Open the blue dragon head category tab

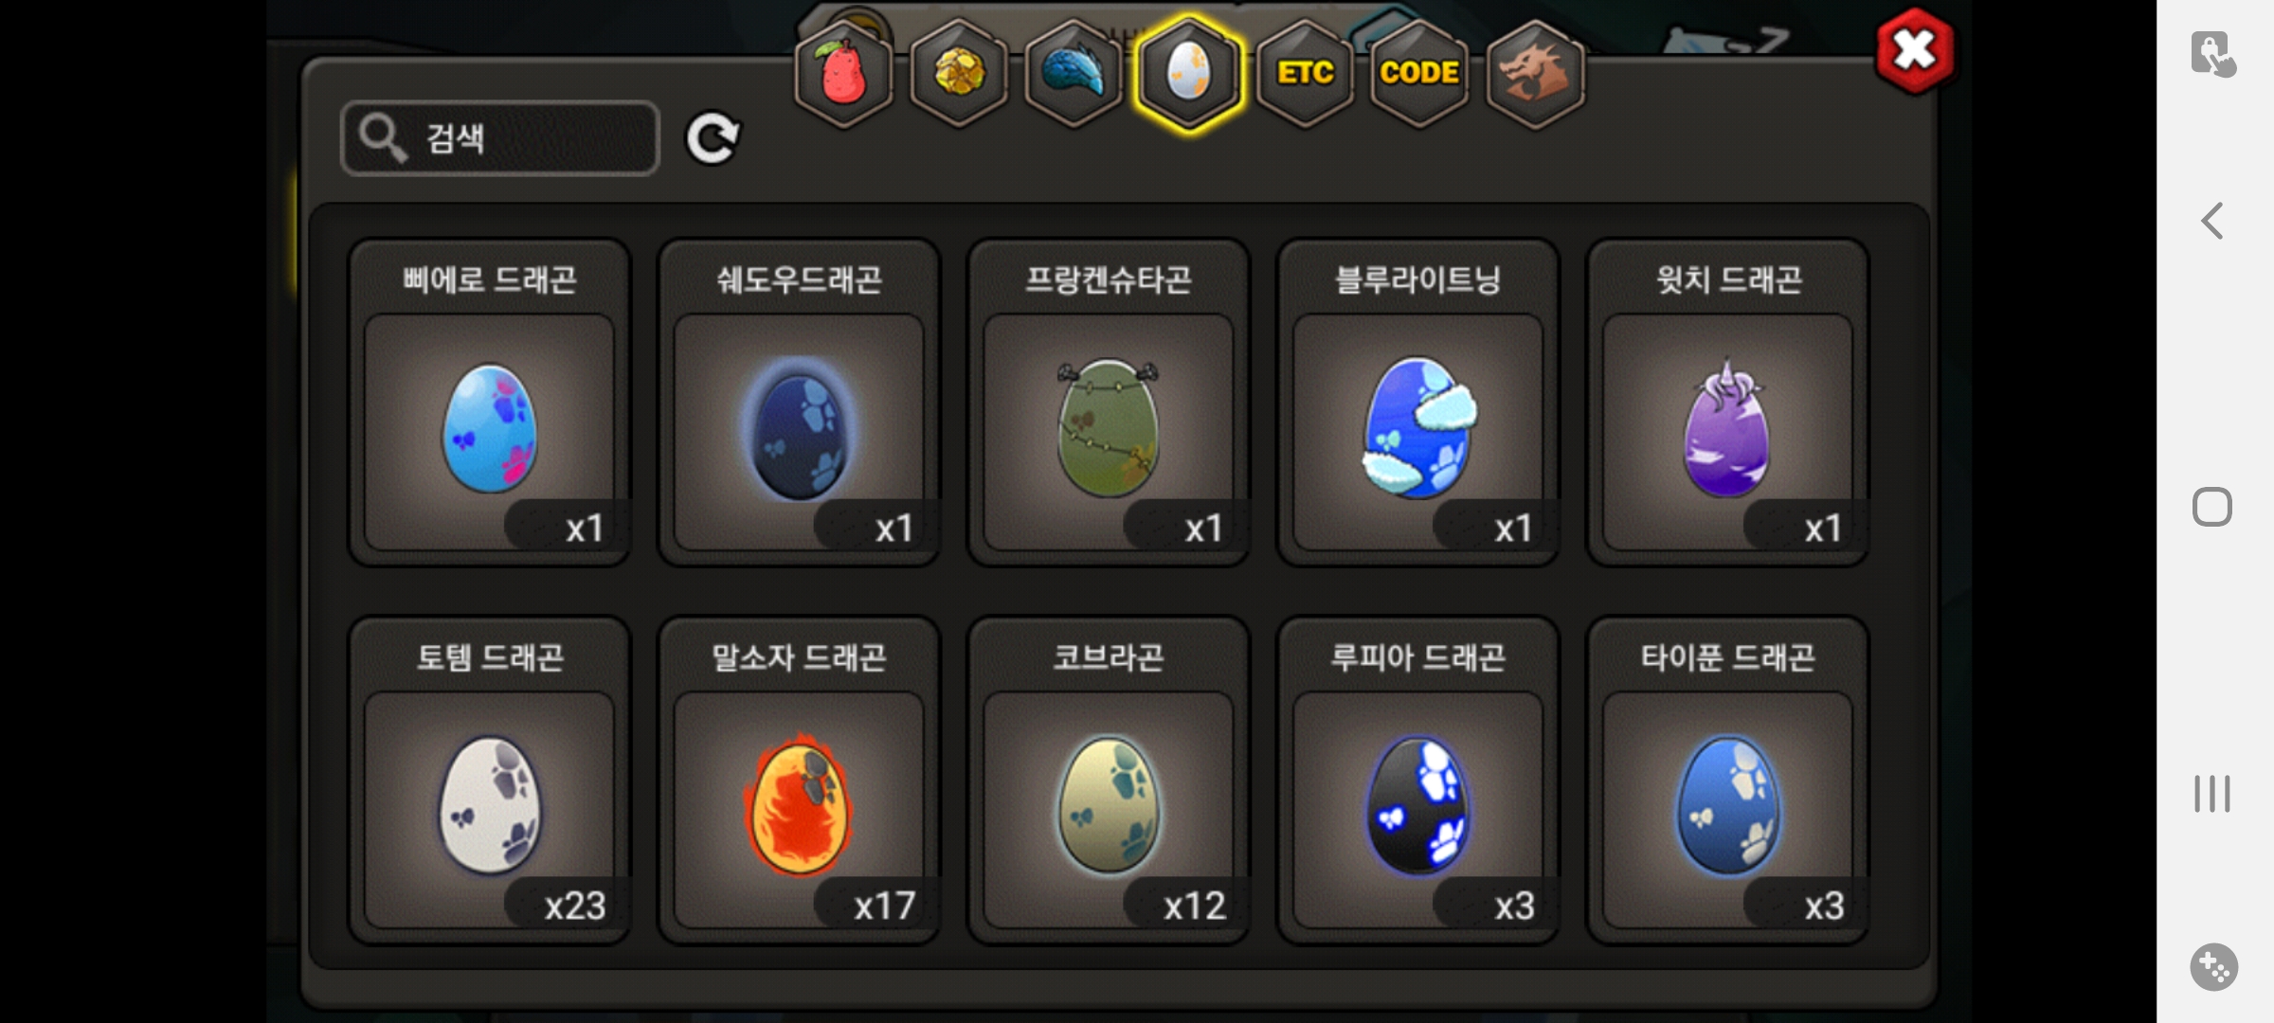[x=1074, y=73]
